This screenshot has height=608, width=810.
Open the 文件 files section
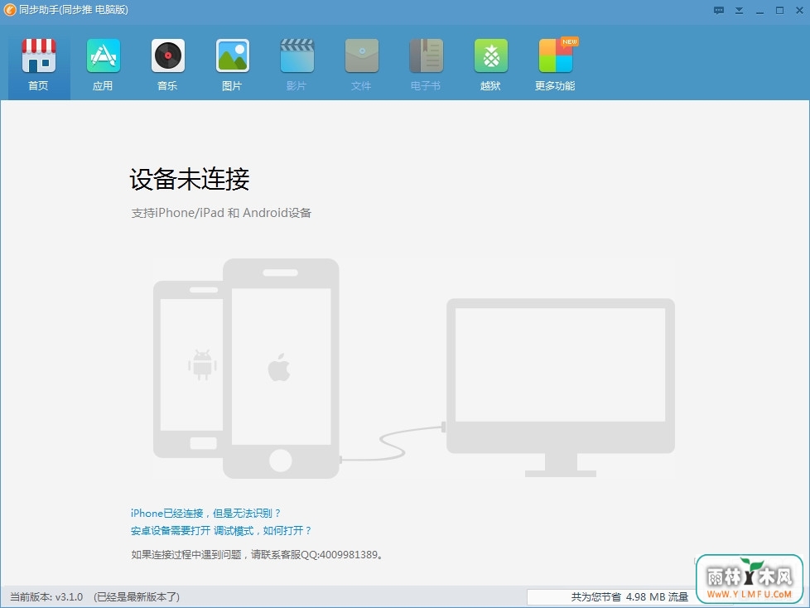(362, 64)
